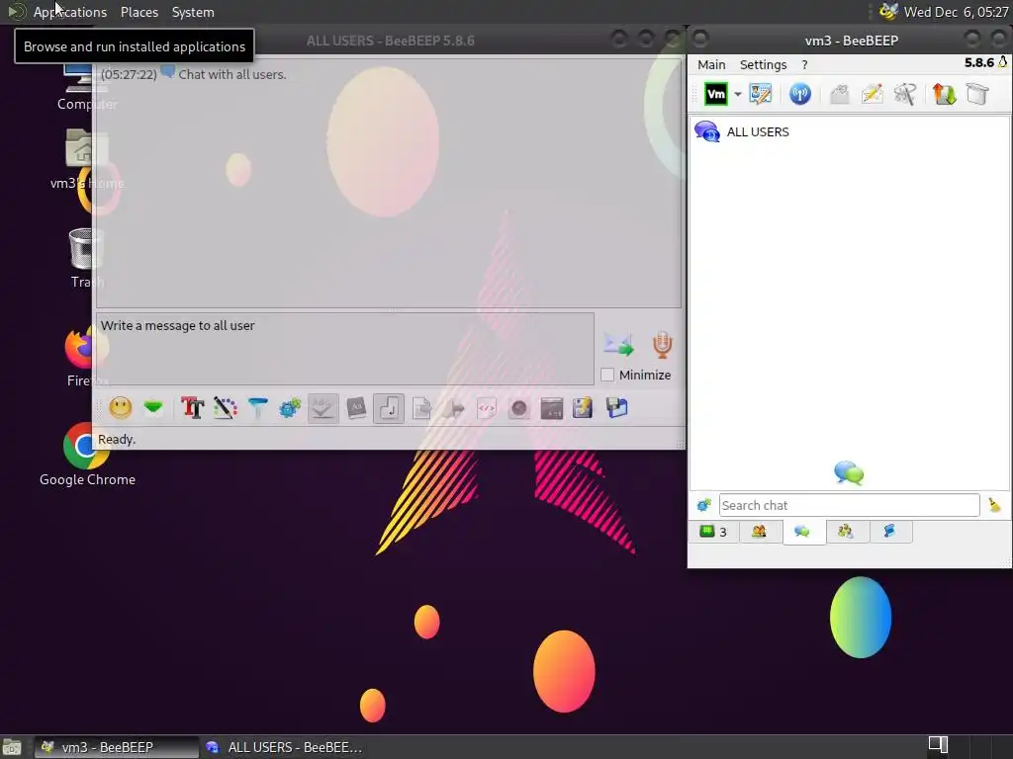Click the greyed-out open envelope icon in main toolbar
Image resolution: width=1013 pixels, height=759 pixels.
[x=839, y=94]
